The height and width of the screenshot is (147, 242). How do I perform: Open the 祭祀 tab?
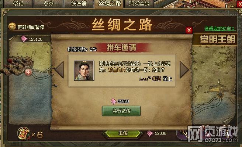pos(18,4)
